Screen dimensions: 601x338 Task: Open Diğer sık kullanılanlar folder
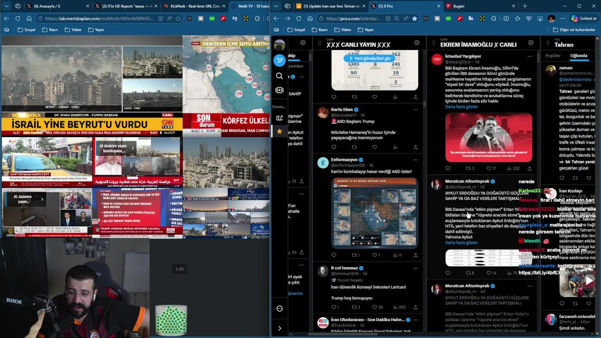click(x=574, y=30)
